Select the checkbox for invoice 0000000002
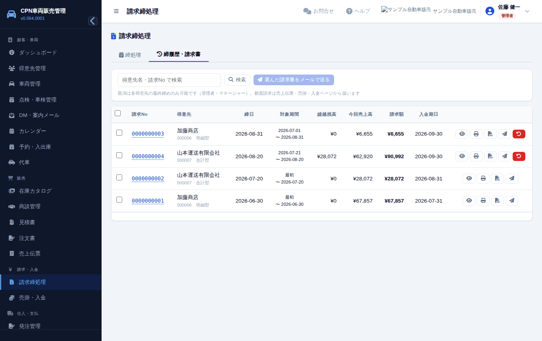The image size is (542, 341). pyautogui.click(x=119, y=177)
